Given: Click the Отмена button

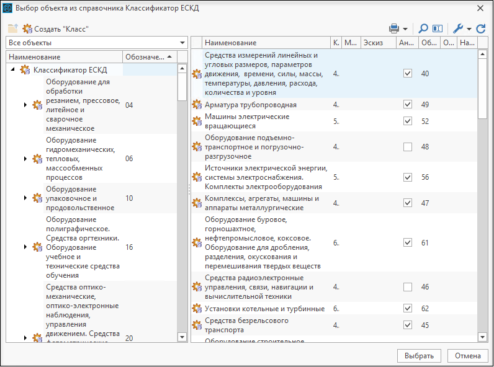Looking at the screenshot, I should (467, 356).
